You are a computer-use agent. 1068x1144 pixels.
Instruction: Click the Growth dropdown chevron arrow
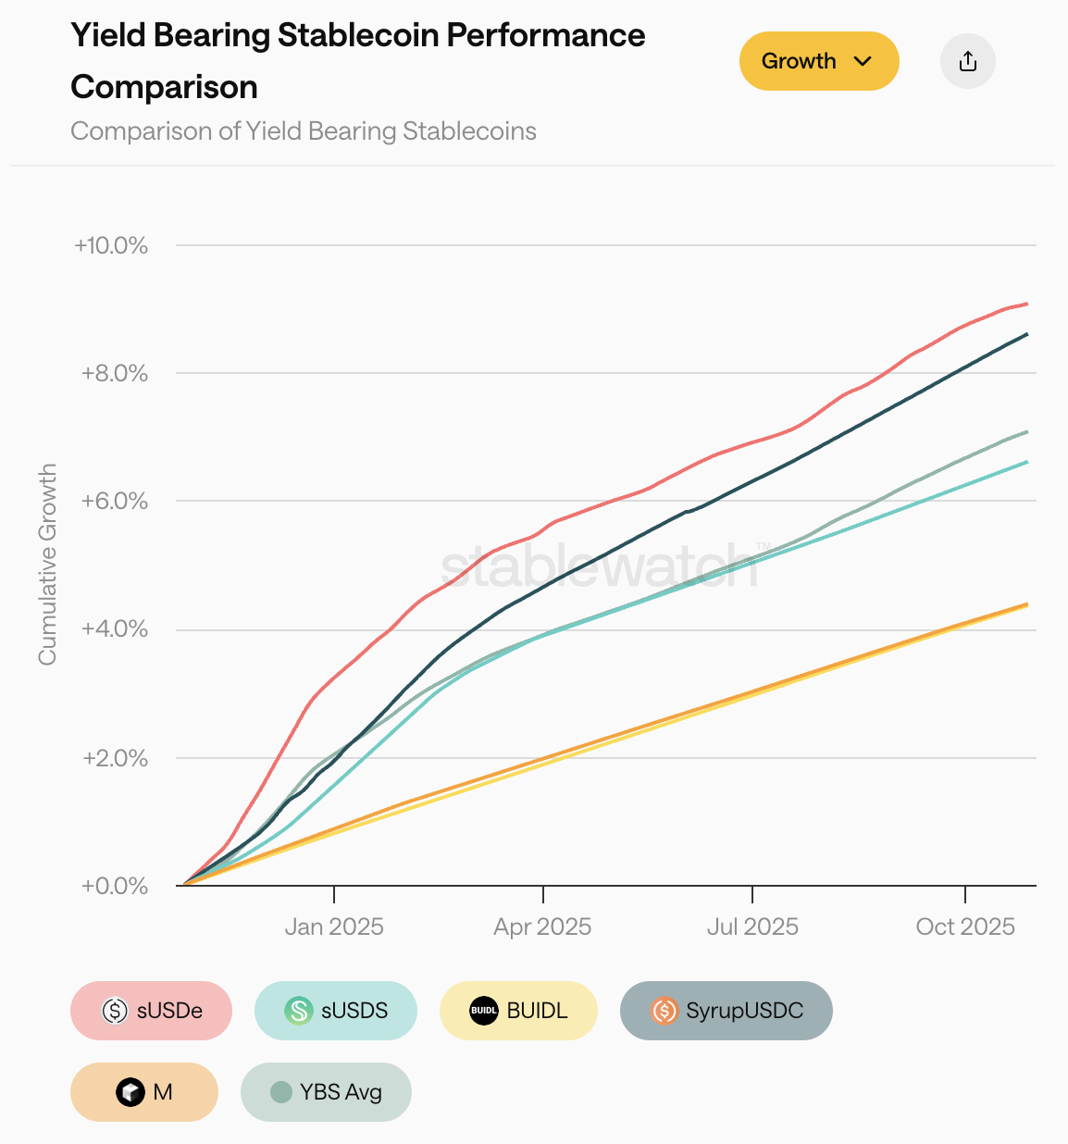click(x=863, y=61)
